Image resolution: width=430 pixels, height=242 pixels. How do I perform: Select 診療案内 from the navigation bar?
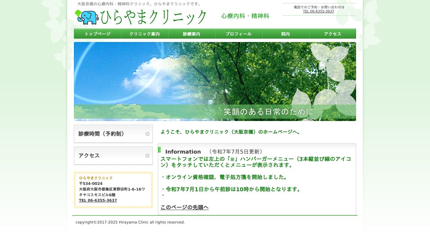point(191,34)
